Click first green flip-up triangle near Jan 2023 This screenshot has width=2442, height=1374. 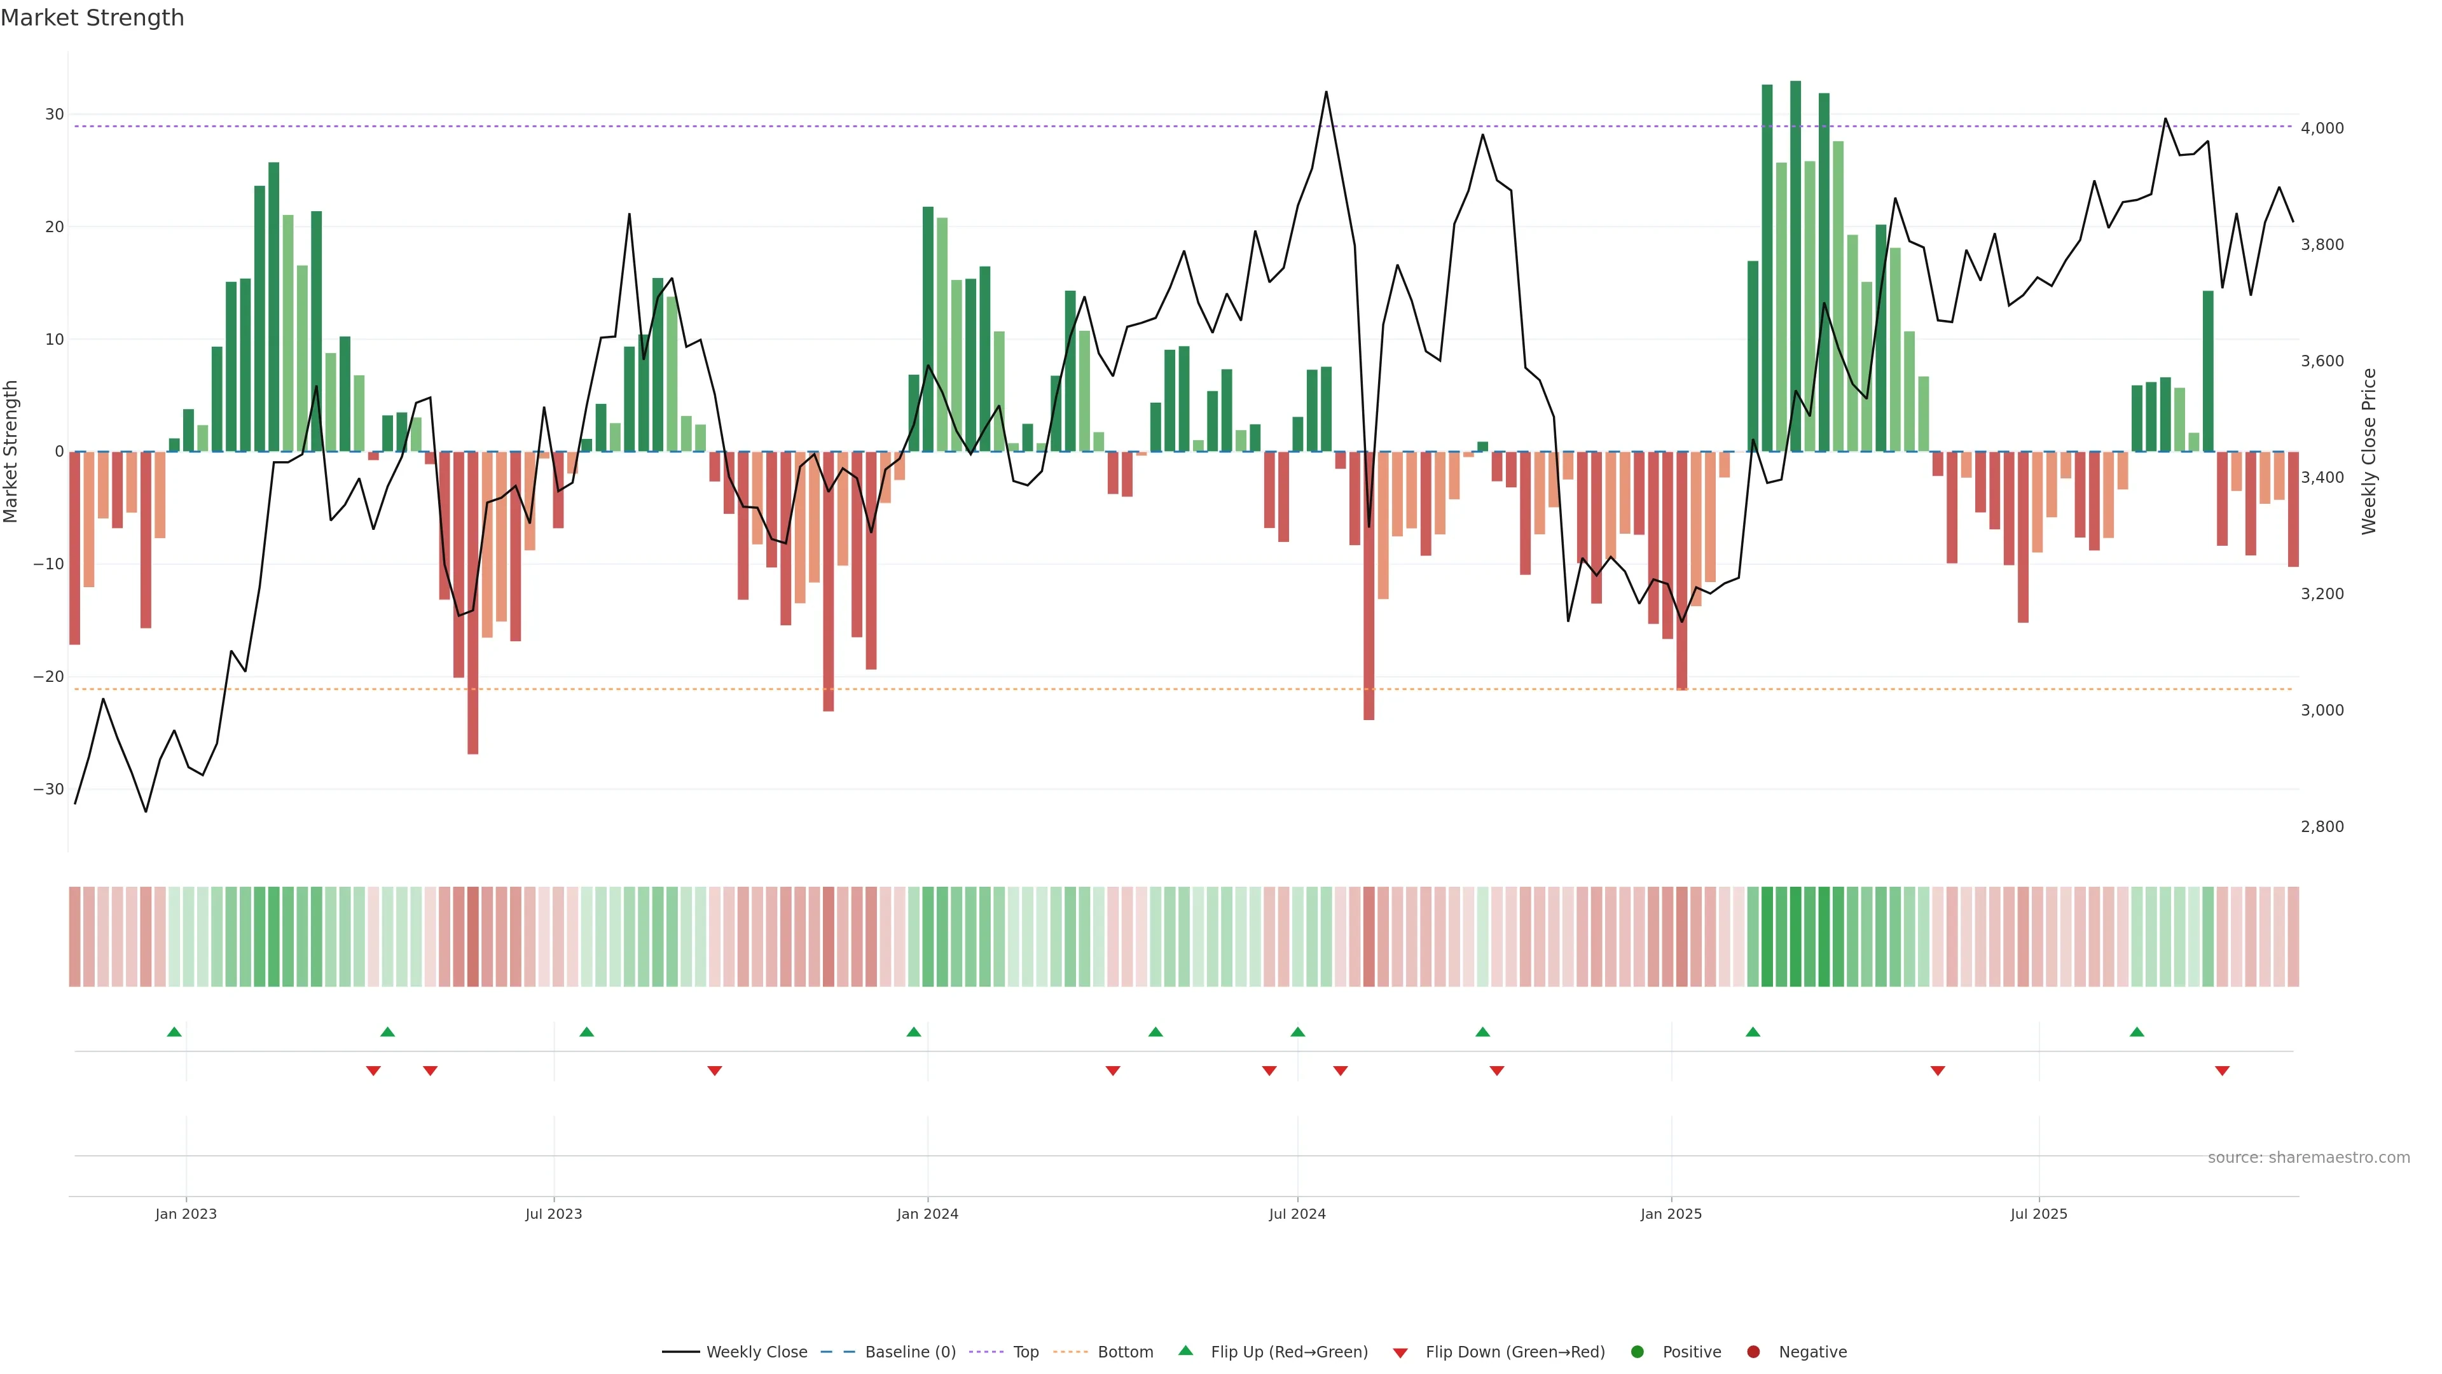174,1032
